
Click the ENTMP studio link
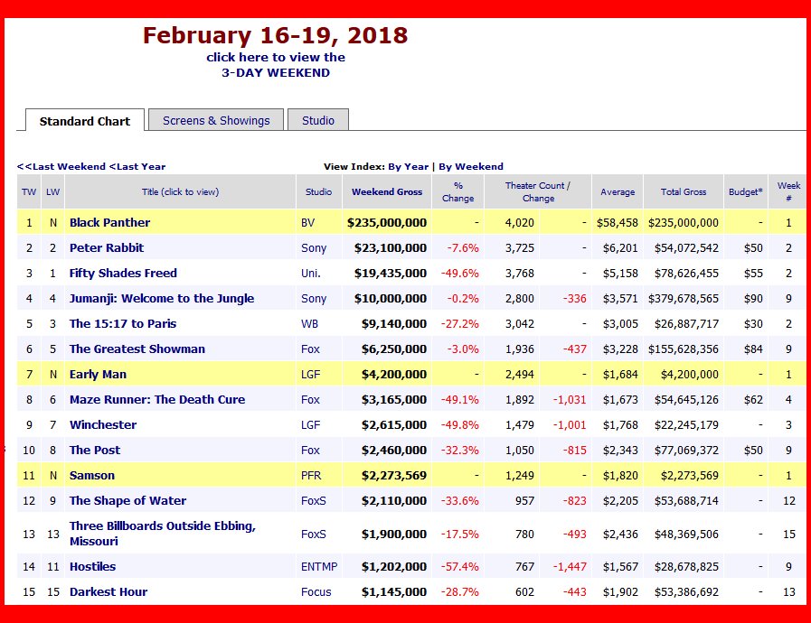pos(319,567)
